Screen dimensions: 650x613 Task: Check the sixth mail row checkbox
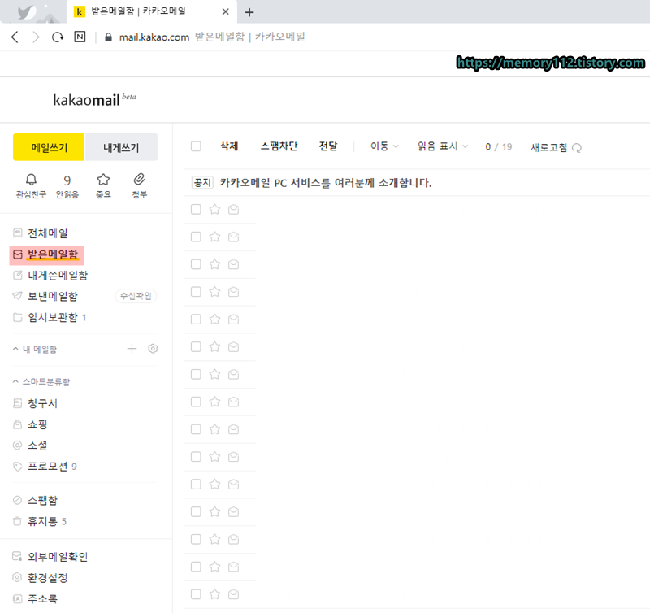click(x=196, y=346)
